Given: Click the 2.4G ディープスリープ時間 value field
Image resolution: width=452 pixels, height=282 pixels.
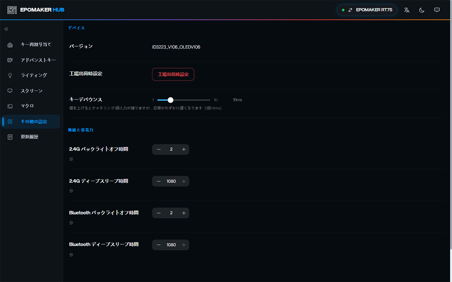Looking at the screenshot, I should 171,181.
